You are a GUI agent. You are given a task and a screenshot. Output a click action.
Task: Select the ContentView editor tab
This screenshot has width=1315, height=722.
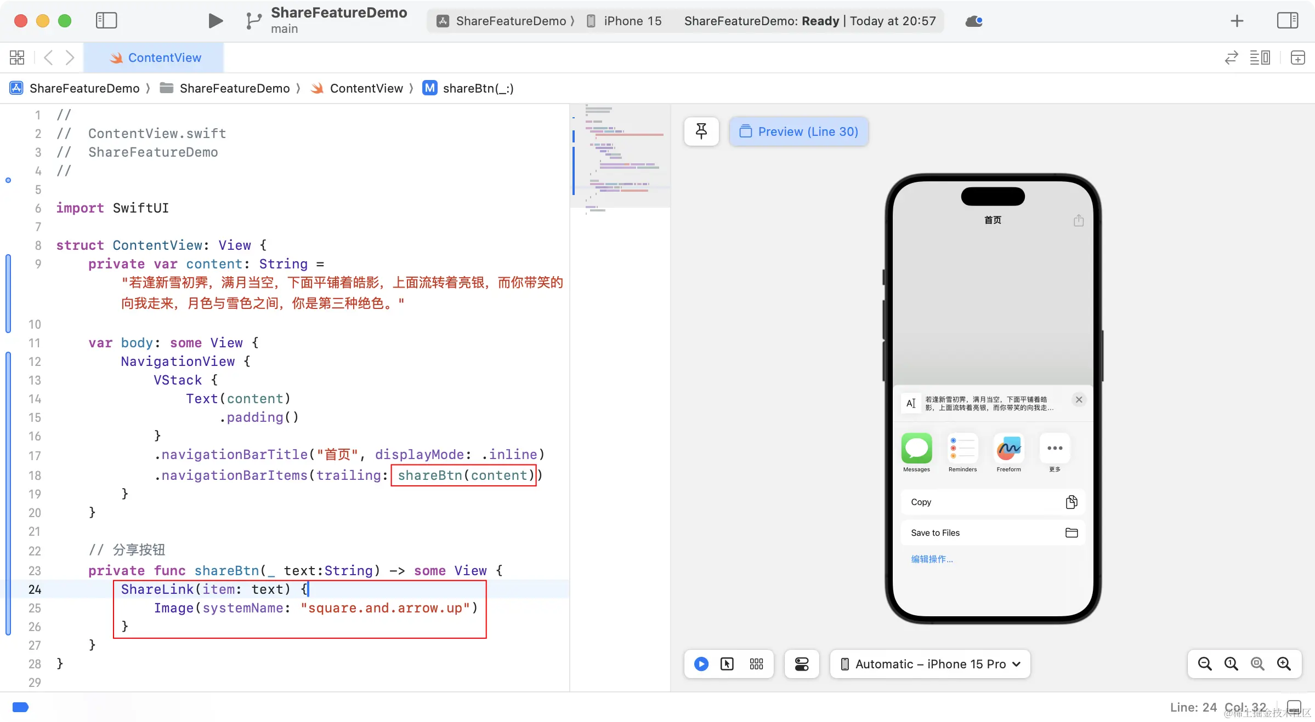tap(155, 58)
